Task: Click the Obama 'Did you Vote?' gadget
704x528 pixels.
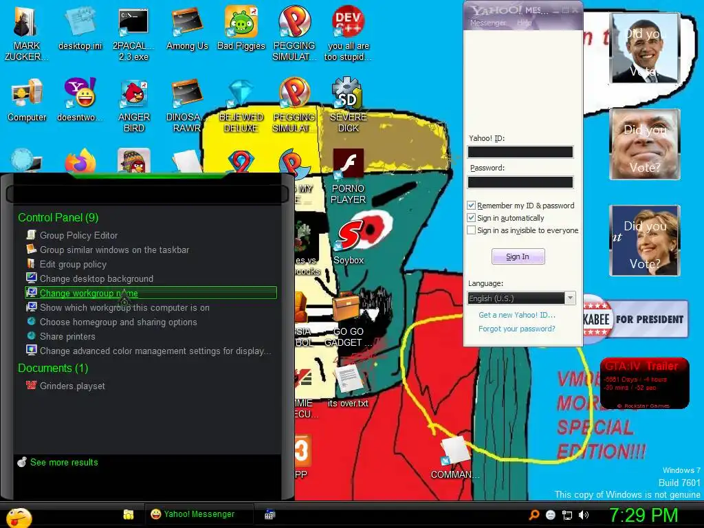Action: pos(645,49)
